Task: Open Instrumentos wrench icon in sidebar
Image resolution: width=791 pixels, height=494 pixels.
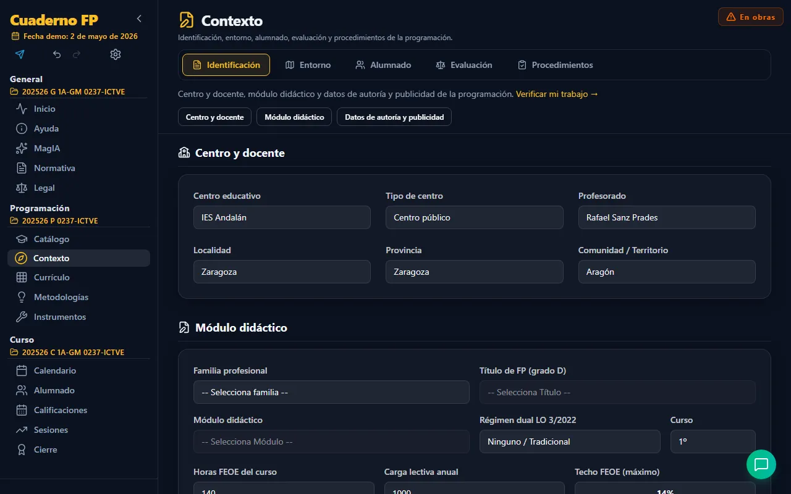Action: pyautogui.click(x=22, y=317)
